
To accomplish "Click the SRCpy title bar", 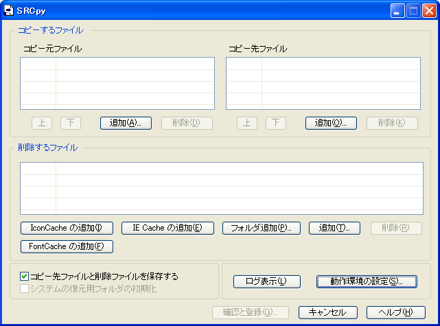I will [206, 10].
